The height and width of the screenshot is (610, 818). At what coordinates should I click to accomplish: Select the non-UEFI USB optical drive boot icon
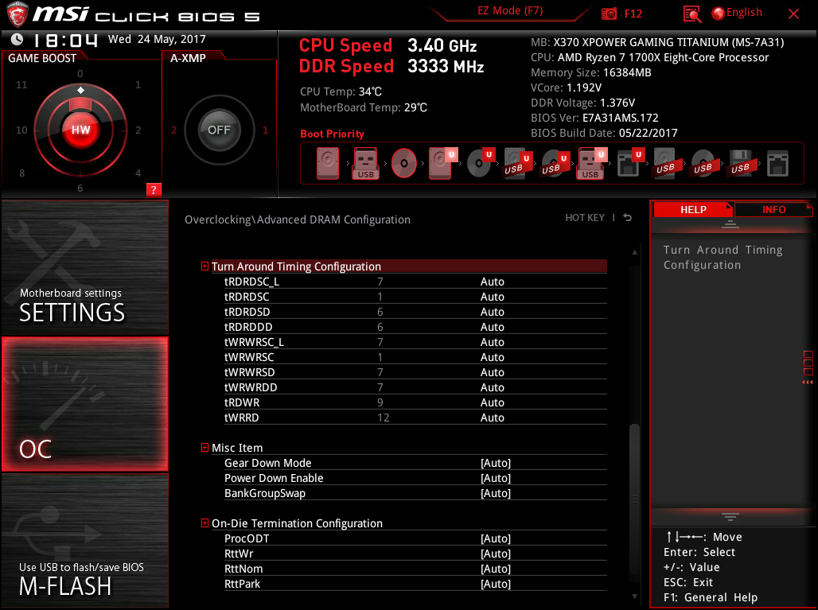[x=703, y=163]
